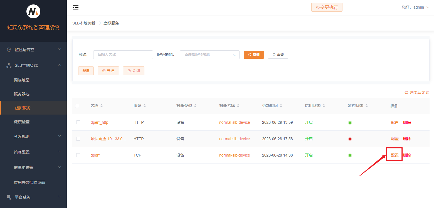Viewport: 434px width, 208px height.
Task: Click the 变更执行 button in the top bar
Action: pos(327,7)
